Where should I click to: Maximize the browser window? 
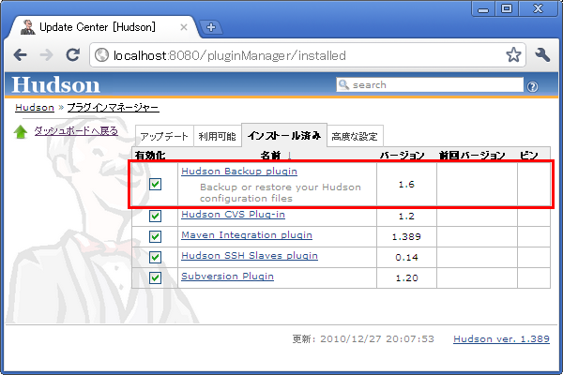(x=507, y=8)
